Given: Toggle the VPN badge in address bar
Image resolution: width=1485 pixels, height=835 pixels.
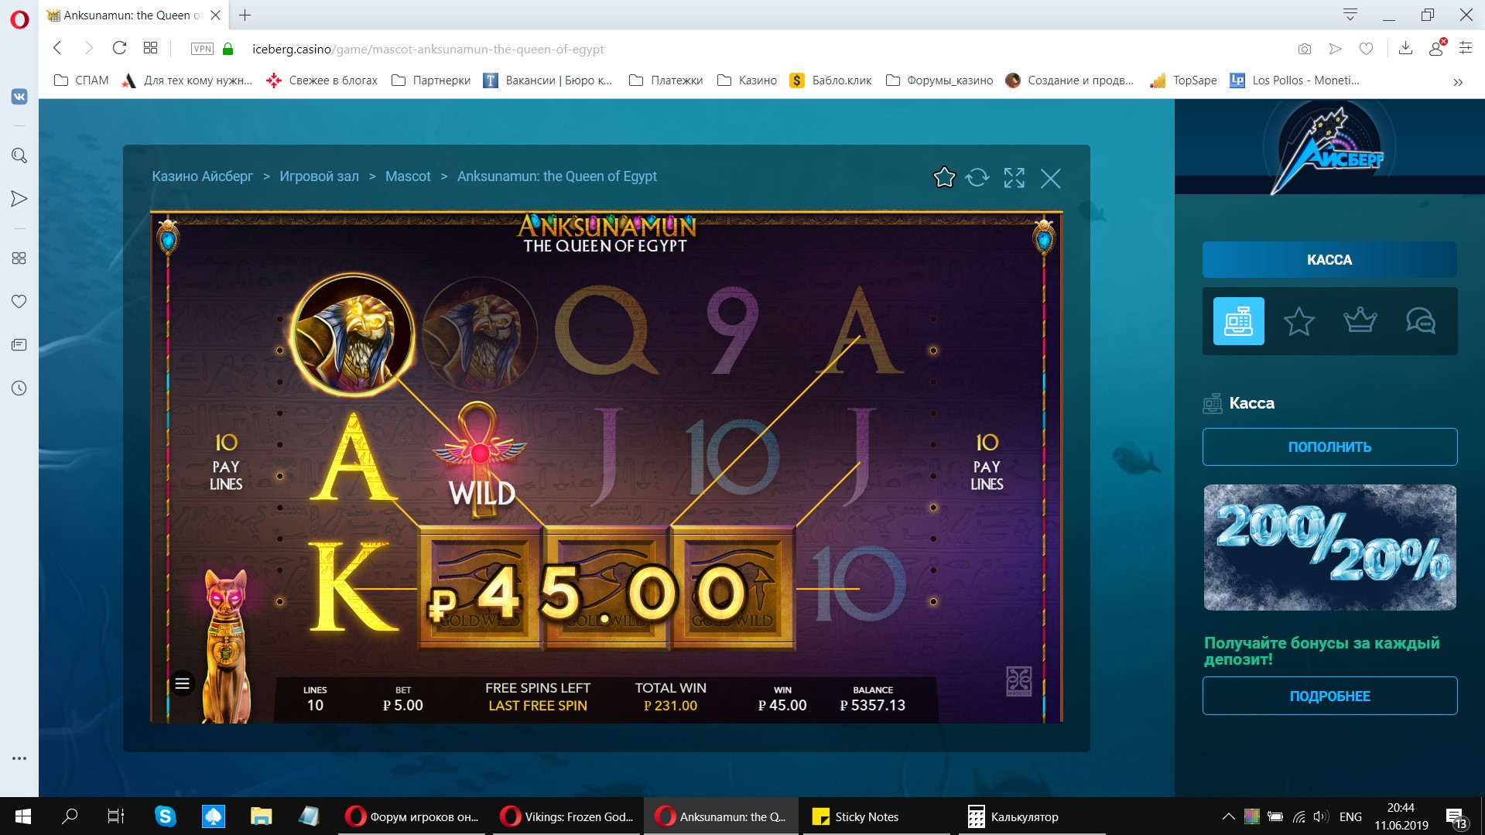Looking at the screenshot, I should coord(202,49).
